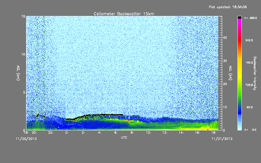Click the "4:" time tick
This screenshot has height=163, width=261.
[x=100, y=133]
